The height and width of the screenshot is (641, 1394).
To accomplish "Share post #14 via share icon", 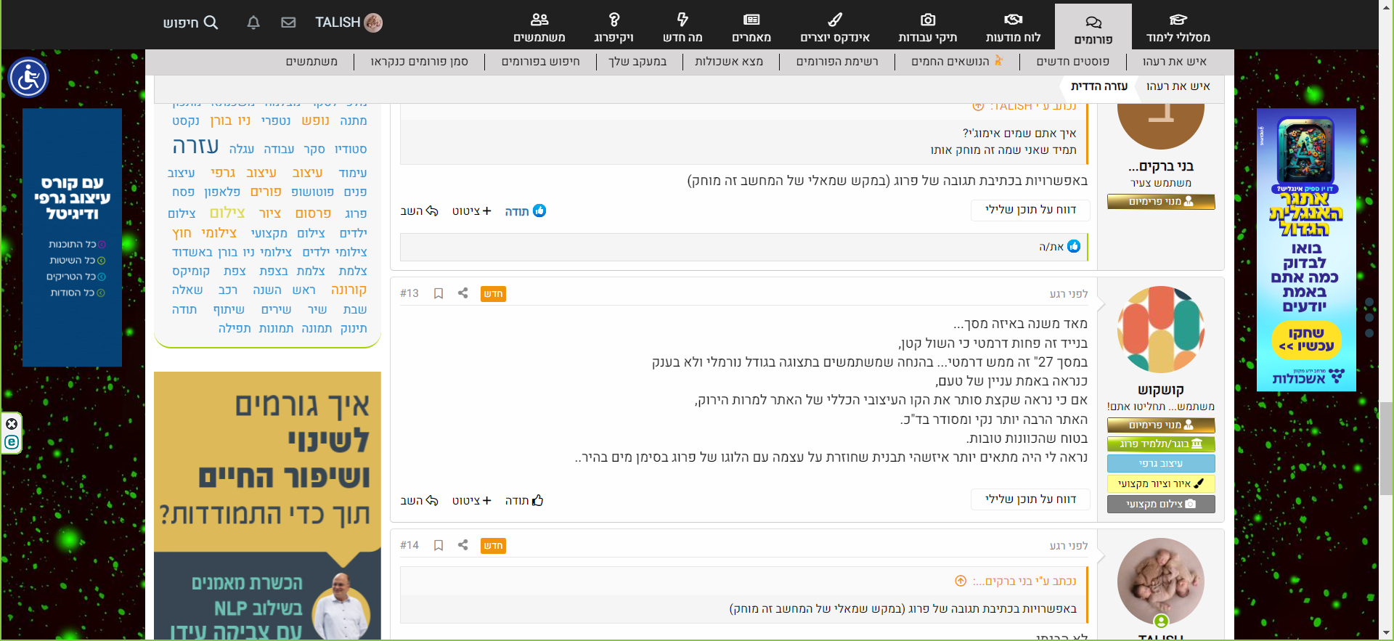I will click(x=463, y=545).
